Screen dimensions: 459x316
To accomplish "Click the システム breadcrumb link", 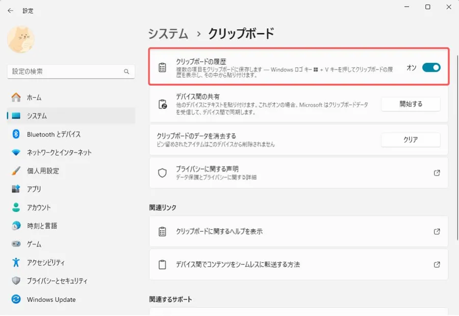I will 168,34.
